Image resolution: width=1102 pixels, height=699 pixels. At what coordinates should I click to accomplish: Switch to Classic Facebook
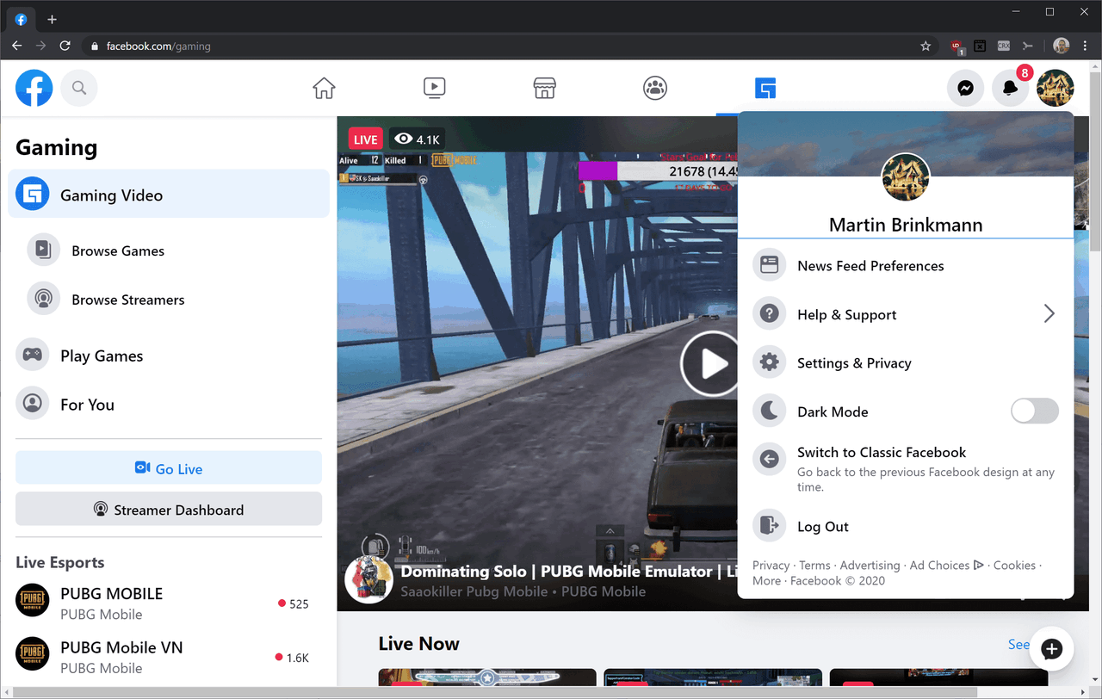pos(906,468)
